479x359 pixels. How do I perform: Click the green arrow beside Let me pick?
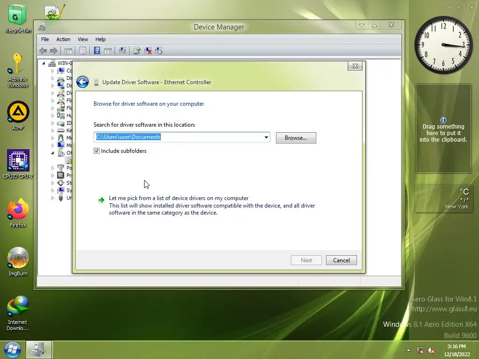click(x=101, y=200)
